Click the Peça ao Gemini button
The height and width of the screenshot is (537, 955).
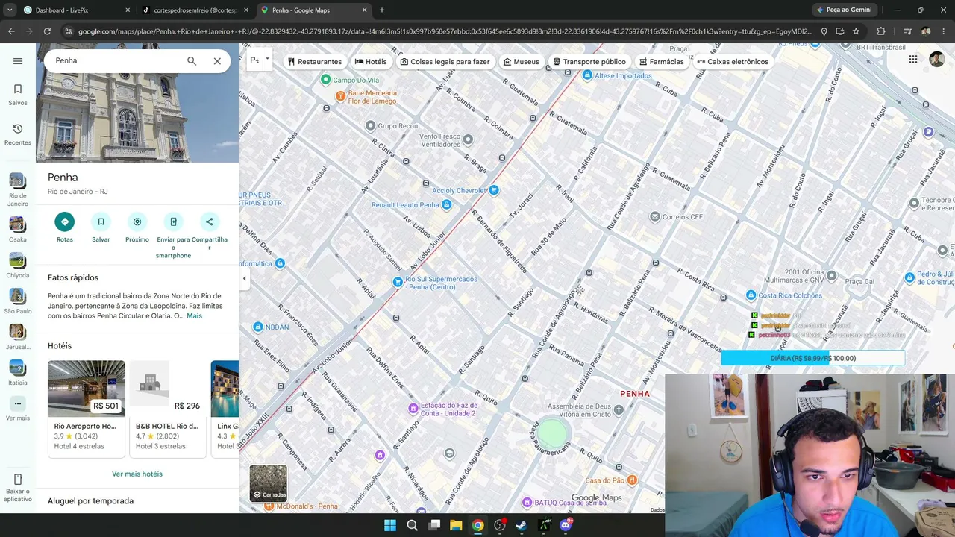[844, 10]
